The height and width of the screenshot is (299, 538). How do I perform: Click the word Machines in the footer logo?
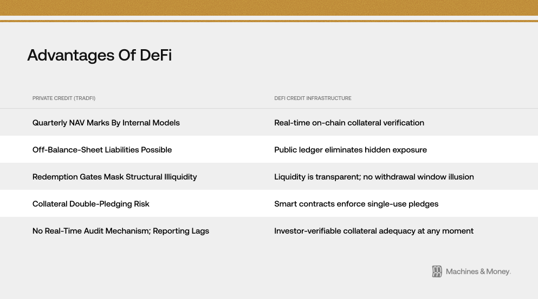[x=462, y=271]
